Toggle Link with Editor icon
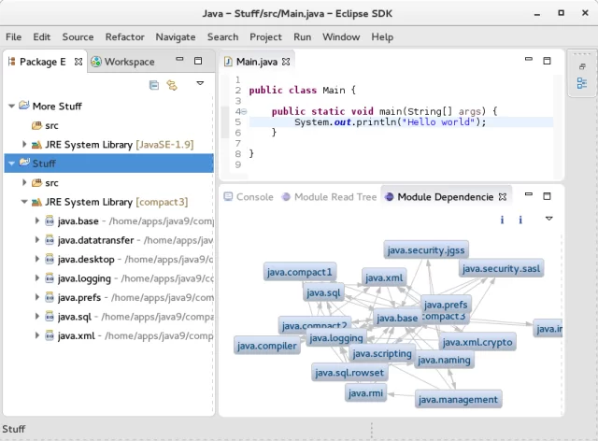 coord(172,85)
